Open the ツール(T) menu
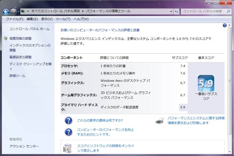234x156 pixels. pos(63,19)
